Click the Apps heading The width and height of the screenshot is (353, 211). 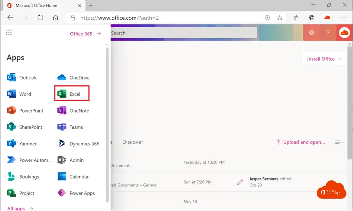click(15, 58)
